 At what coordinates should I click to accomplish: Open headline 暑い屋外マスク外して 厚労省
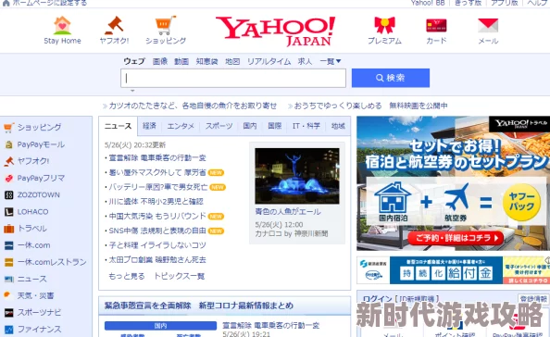point(157,172)
